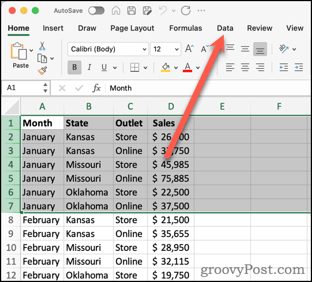Expand the Fill Color dropdown arrow
This screenshot has height=282, width=312.
pyautogui.click(x=176, y=68)
